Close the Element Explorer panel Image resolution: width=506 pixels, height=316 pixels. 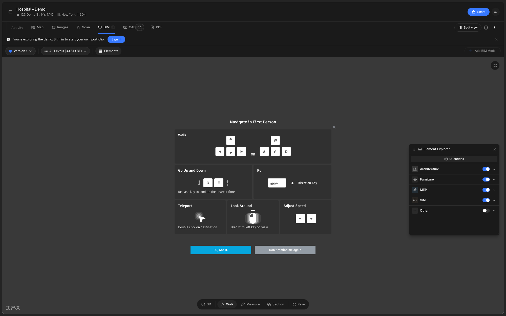(494, 149)
